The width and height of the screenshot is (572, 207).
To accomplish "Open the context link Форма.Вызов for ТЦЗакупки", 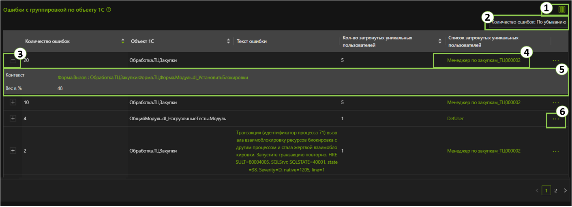I will (x=152, y=77).
